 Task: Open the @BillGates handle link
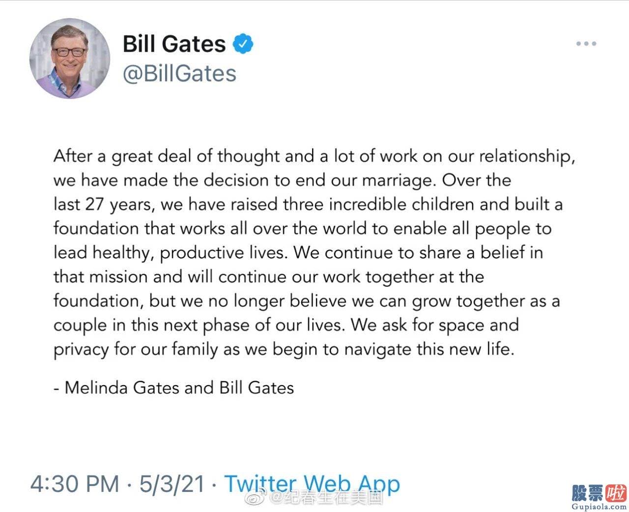179,74
